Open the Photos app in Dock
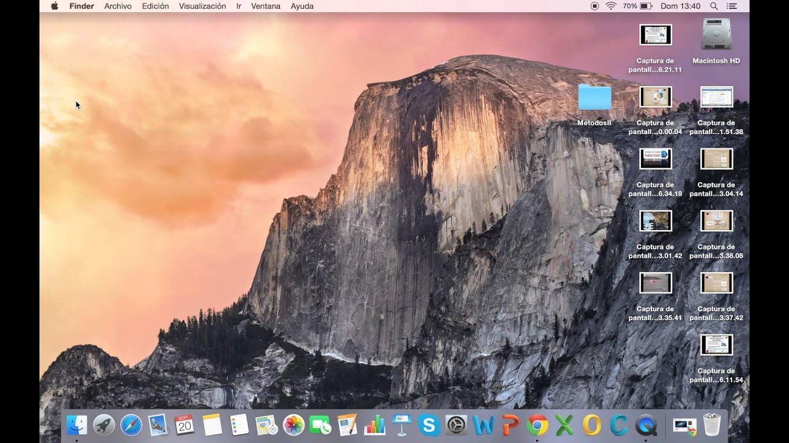Screen dimensions: 789x443 tap(293, 425)
